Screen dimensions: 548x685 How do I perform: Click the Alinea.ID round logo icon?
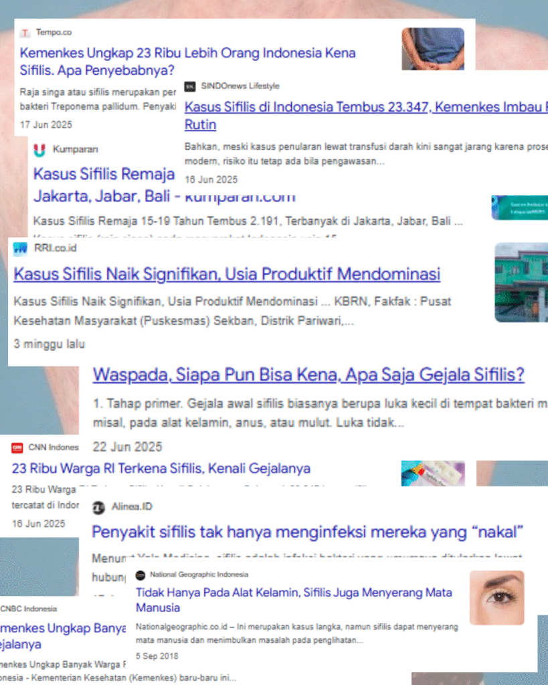point(98,508)
